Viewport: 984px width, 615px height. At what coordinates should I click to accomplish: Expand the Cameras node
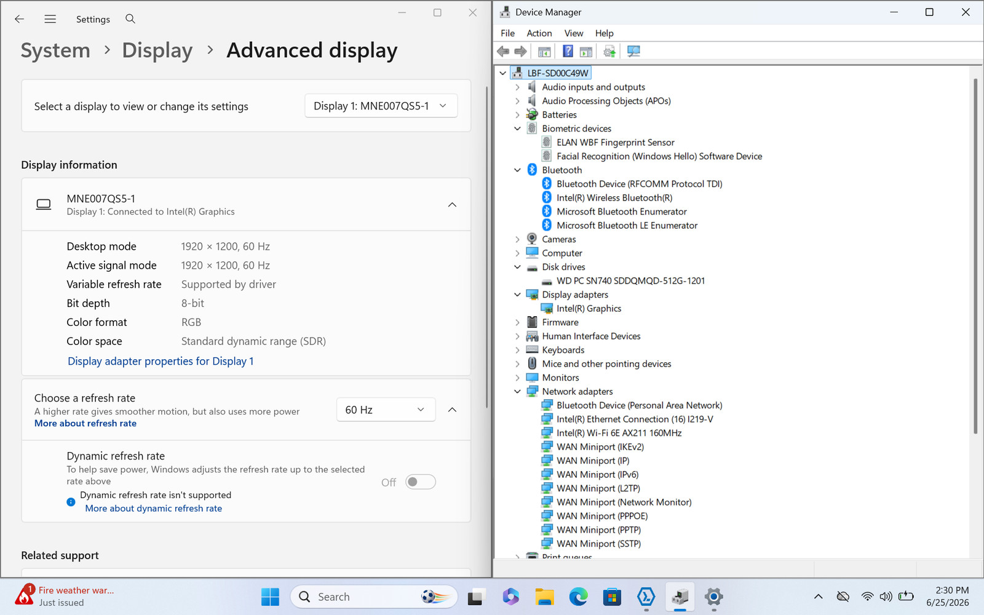[517, 239]
